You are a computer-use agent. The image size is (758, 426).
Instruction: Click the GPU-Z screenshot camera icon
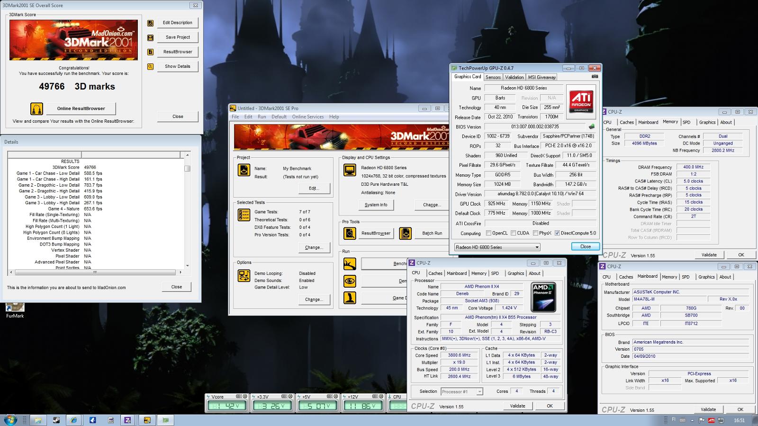(595, 76)
